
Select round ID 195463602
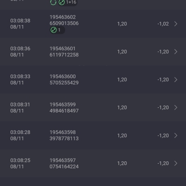(x=63, y=17)
